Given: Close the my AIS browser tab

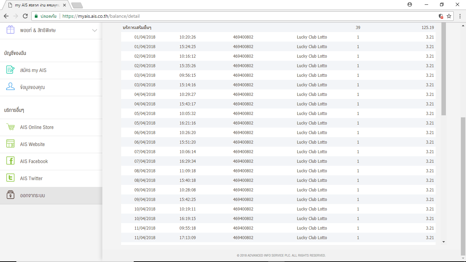Looking at the screenshot, I should pos(64,5).
